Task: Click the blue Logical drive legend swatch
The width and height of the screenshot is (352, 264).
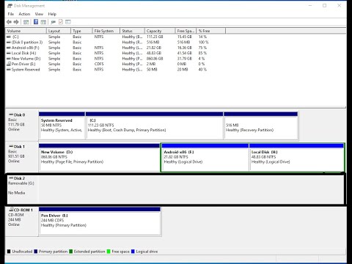Action: [133, 252]
